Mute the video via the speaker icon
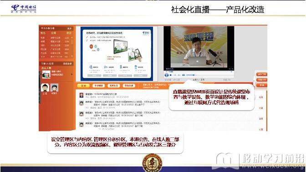The height and width of the screenshot is (172, 306). (x=184, y=75)
